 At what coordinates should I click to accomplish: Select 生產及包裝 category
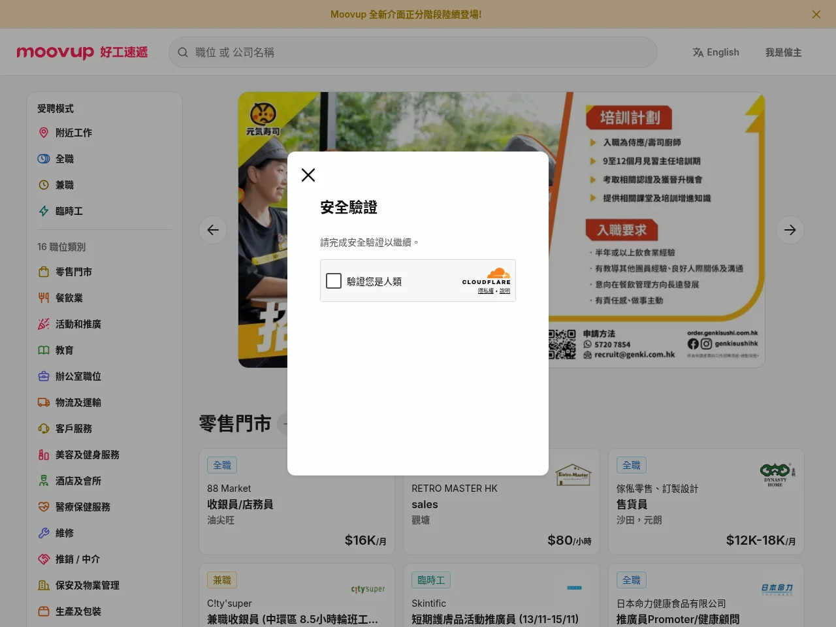tap(104, 611)
